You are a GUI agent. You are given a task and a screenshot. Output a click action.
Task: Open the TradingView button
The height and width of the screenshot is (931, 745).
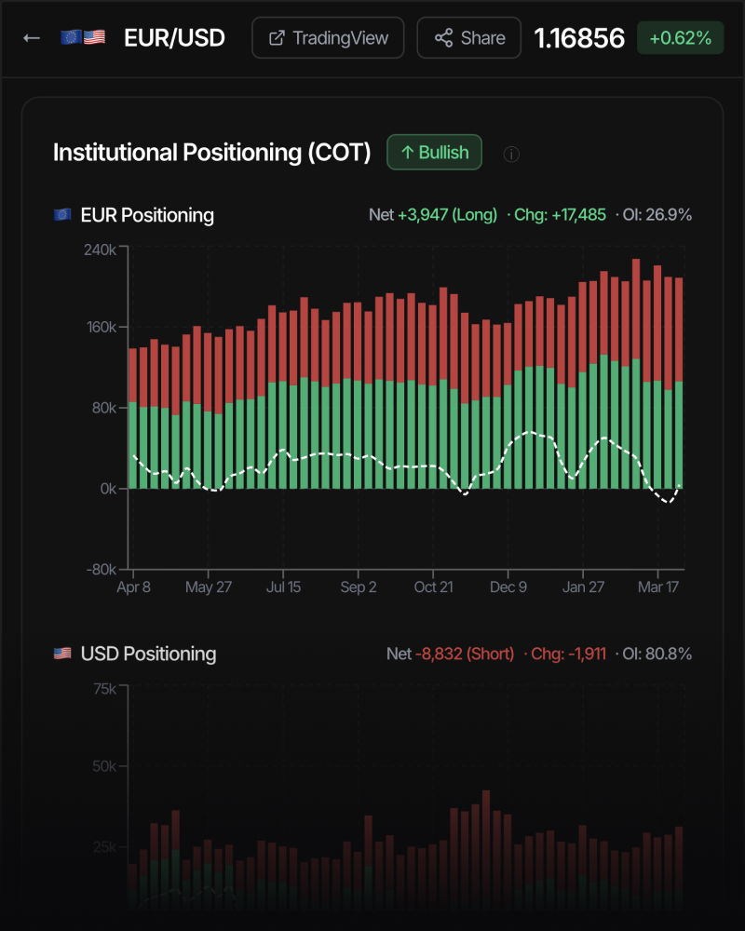327,37
